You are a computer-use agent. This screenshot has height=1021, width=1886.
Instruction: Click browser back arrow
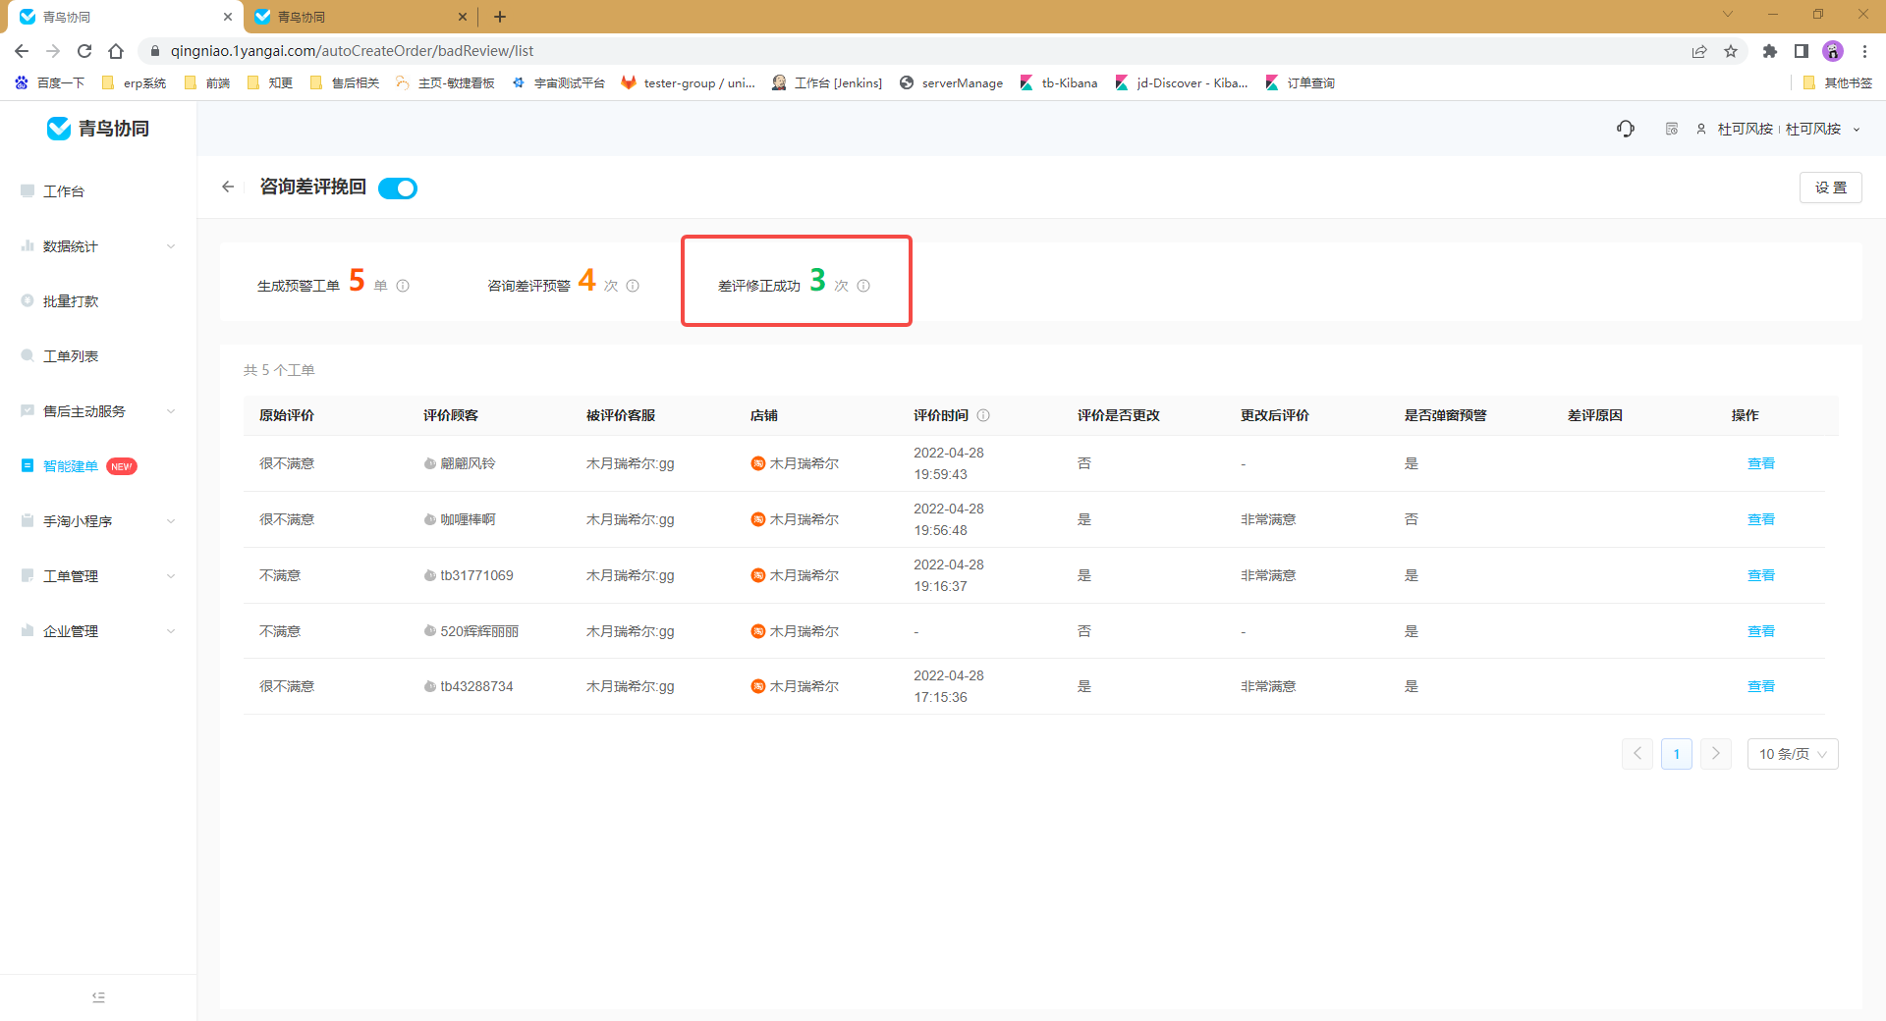coord(22,51)
